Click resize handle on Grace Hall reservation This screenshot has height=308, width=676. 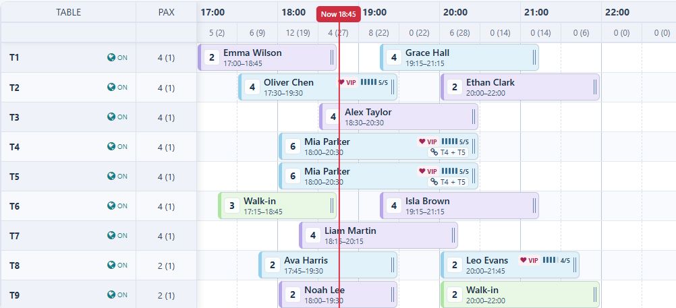[534, 57]
